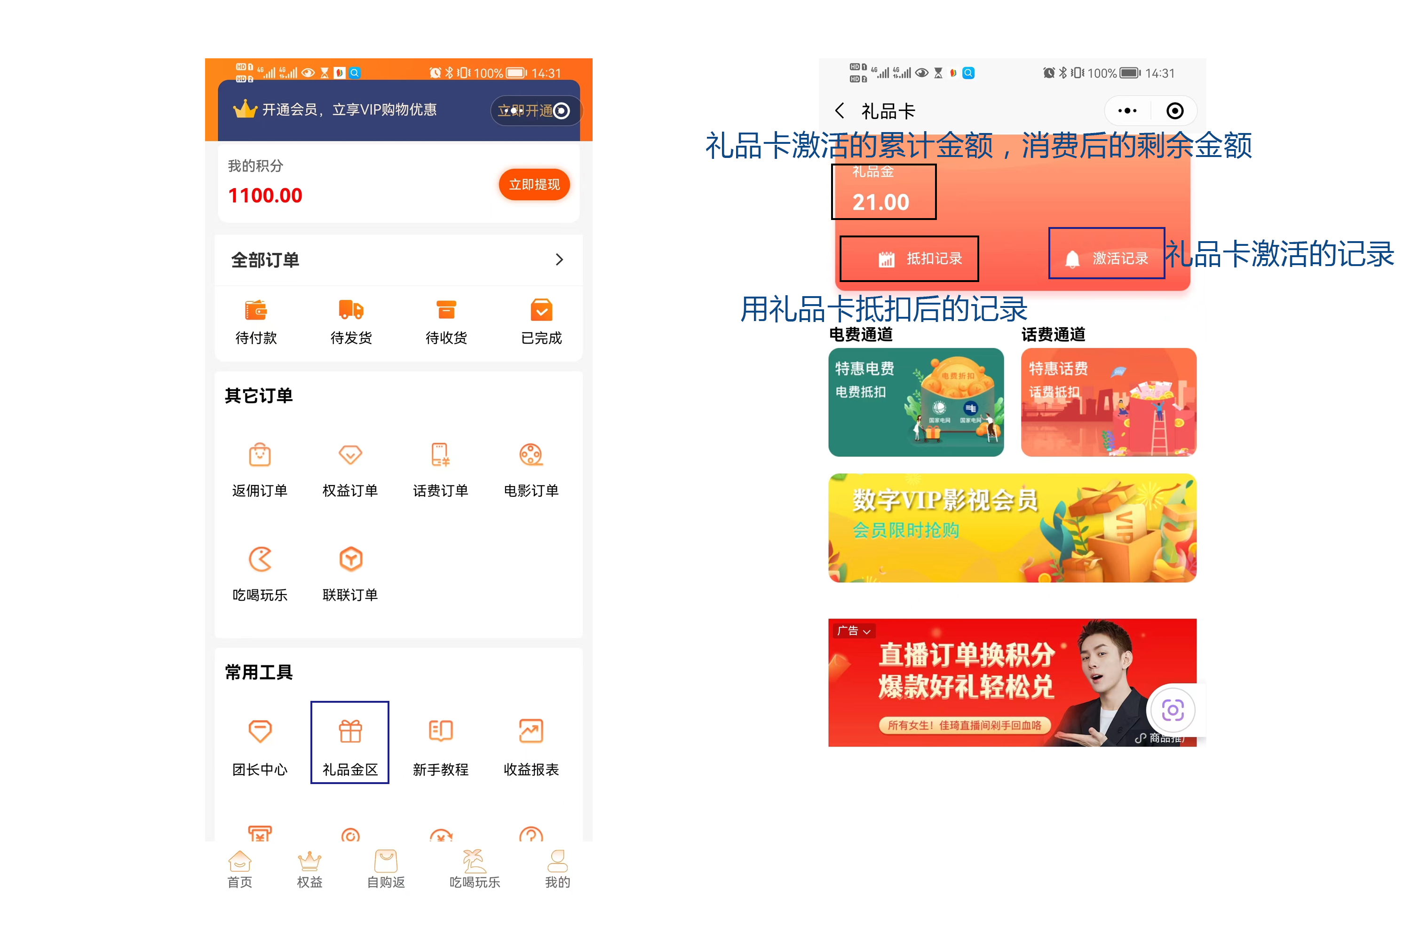The height and width of the screenshot is (942, 1411).
Task: Tap 礼品金 balance 21.00
Action: [x=881, y=203]
